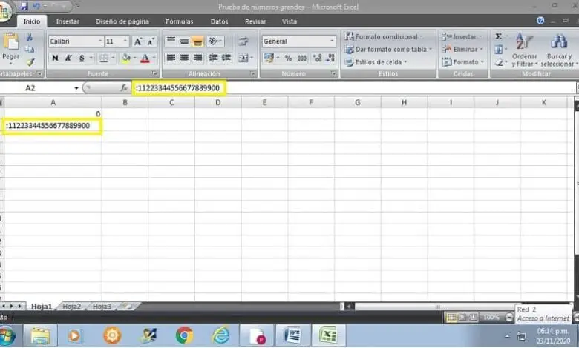Image resolution: width=579 pixels, height=348 pixels.
Task: Click the accounting number format icon
Action: coord(269,58)
